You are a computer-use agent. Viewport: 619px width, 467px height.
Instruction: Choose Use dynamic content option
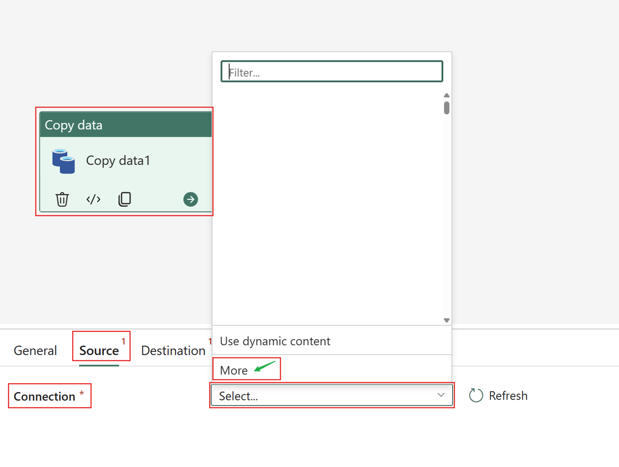(332, 341)
